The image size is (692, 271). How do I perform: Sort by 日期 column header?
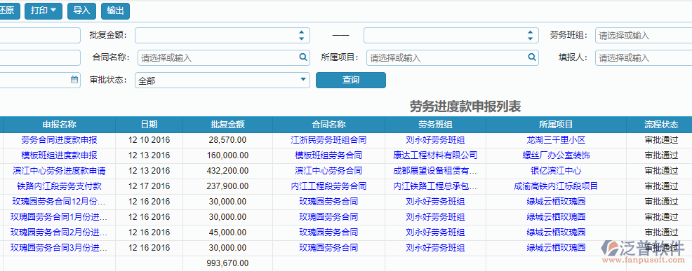(149, 125)
